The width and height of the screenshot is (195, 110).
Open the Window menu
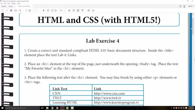coord(13,3)
